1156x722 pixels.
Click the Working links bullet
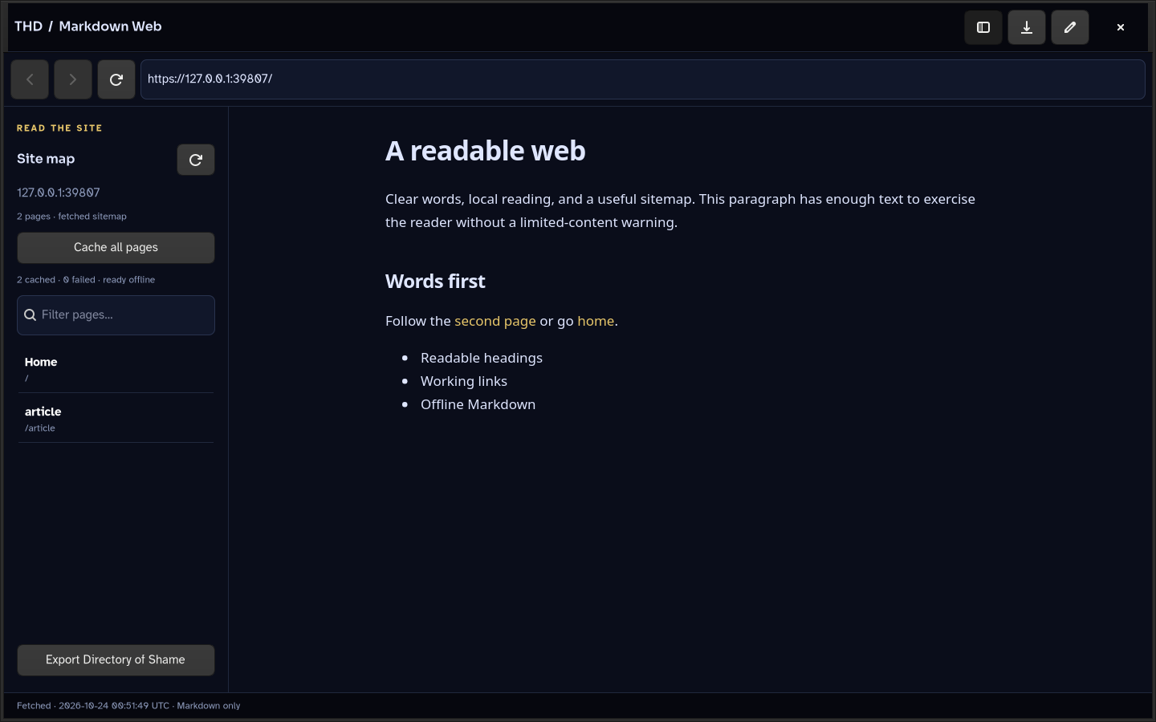point(464,381)
